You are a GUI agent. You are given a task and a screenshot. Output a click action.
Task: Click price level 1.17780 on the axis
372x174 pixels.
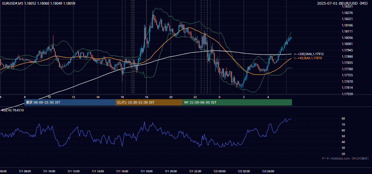(x=347, y=69)
